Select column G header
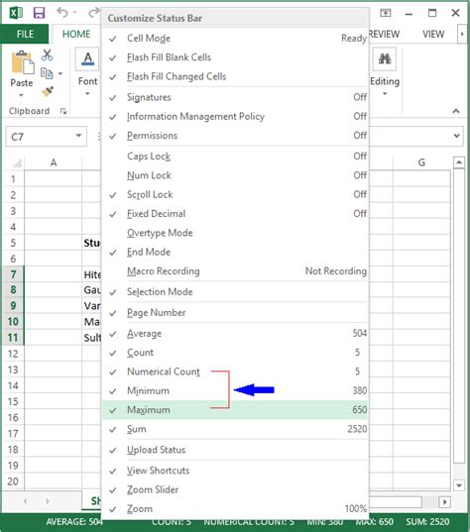Screen dimensions: 470x532 coord(421,162)
